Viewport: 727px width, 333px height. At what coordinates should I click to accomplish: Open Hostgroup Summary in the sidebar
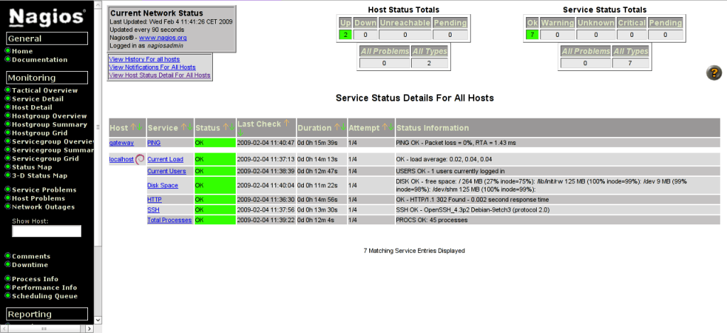[x=49, y=124]
